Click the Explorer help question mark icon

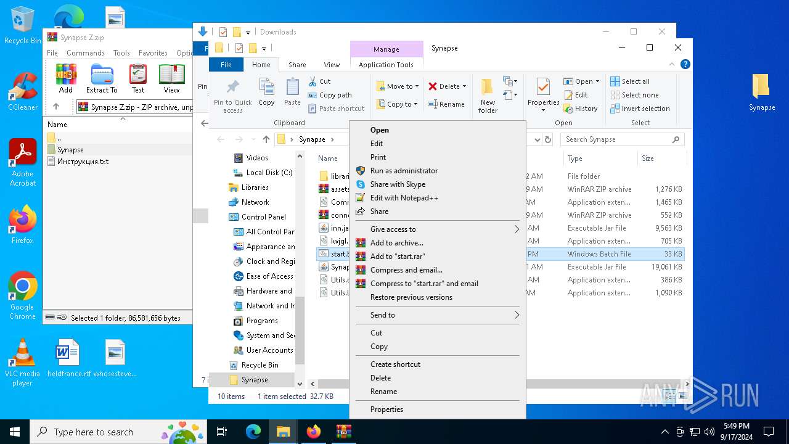[x=685, y=64]
